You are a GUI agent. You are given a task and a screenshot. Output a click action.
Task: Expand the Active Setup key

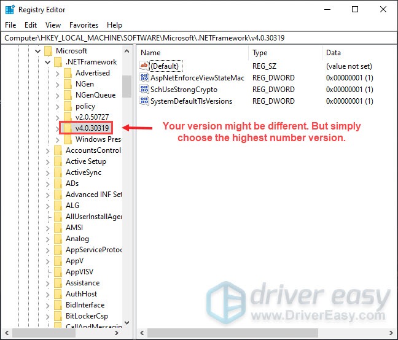coord(48,161)
